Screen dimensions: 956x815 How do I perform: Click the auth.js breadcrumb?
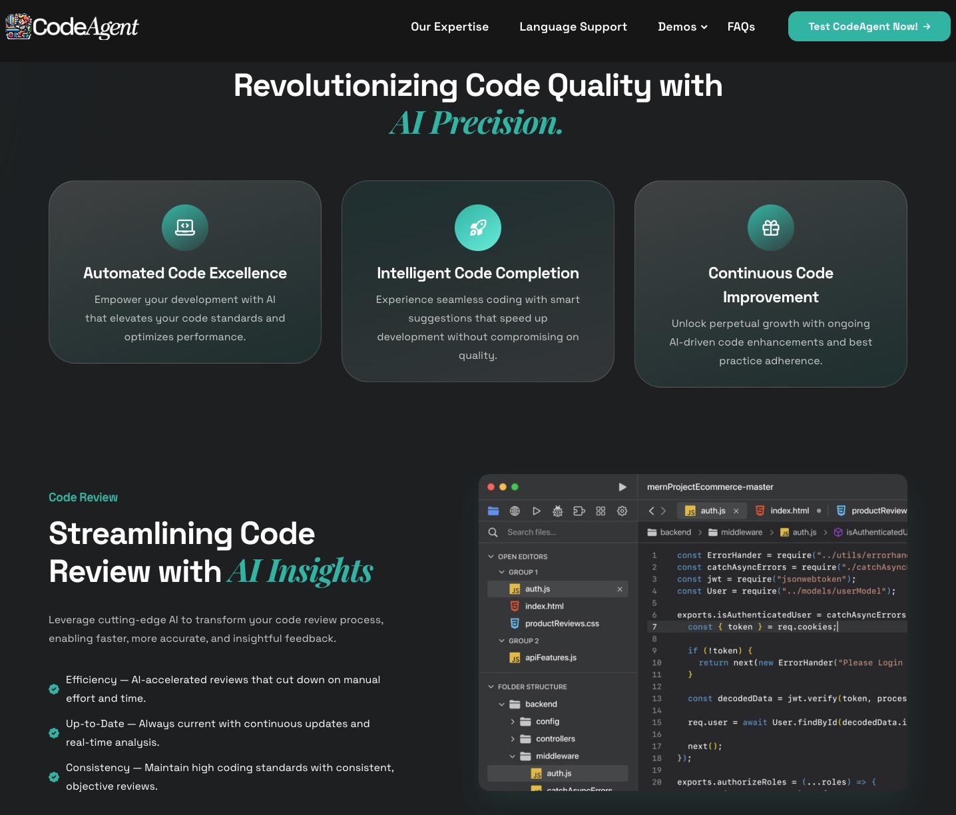click(x=798, y=532)
